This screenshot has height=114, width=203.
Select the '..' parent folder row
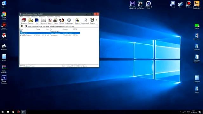tap(50, 31)
